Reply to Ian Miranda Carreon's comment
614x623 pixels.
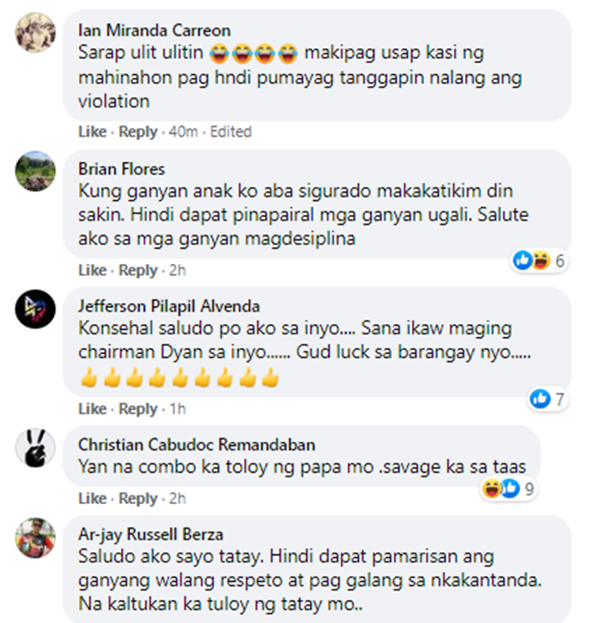[138, 131]
